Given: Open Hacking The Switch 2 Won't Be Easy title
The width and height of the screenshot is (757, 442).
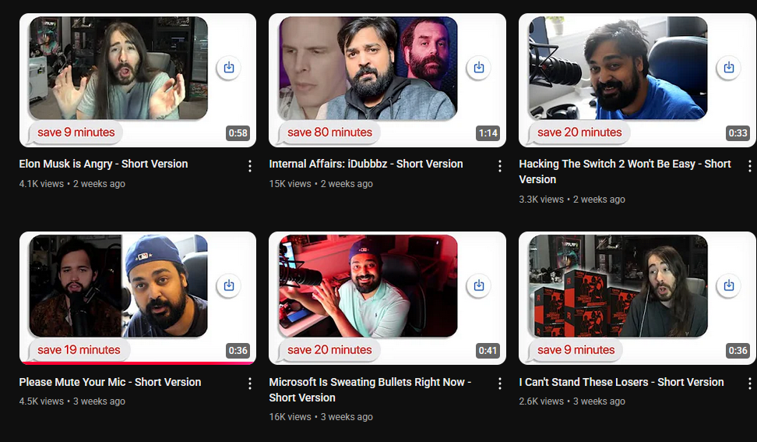Looking at the screenshot, I should (625, 171).
